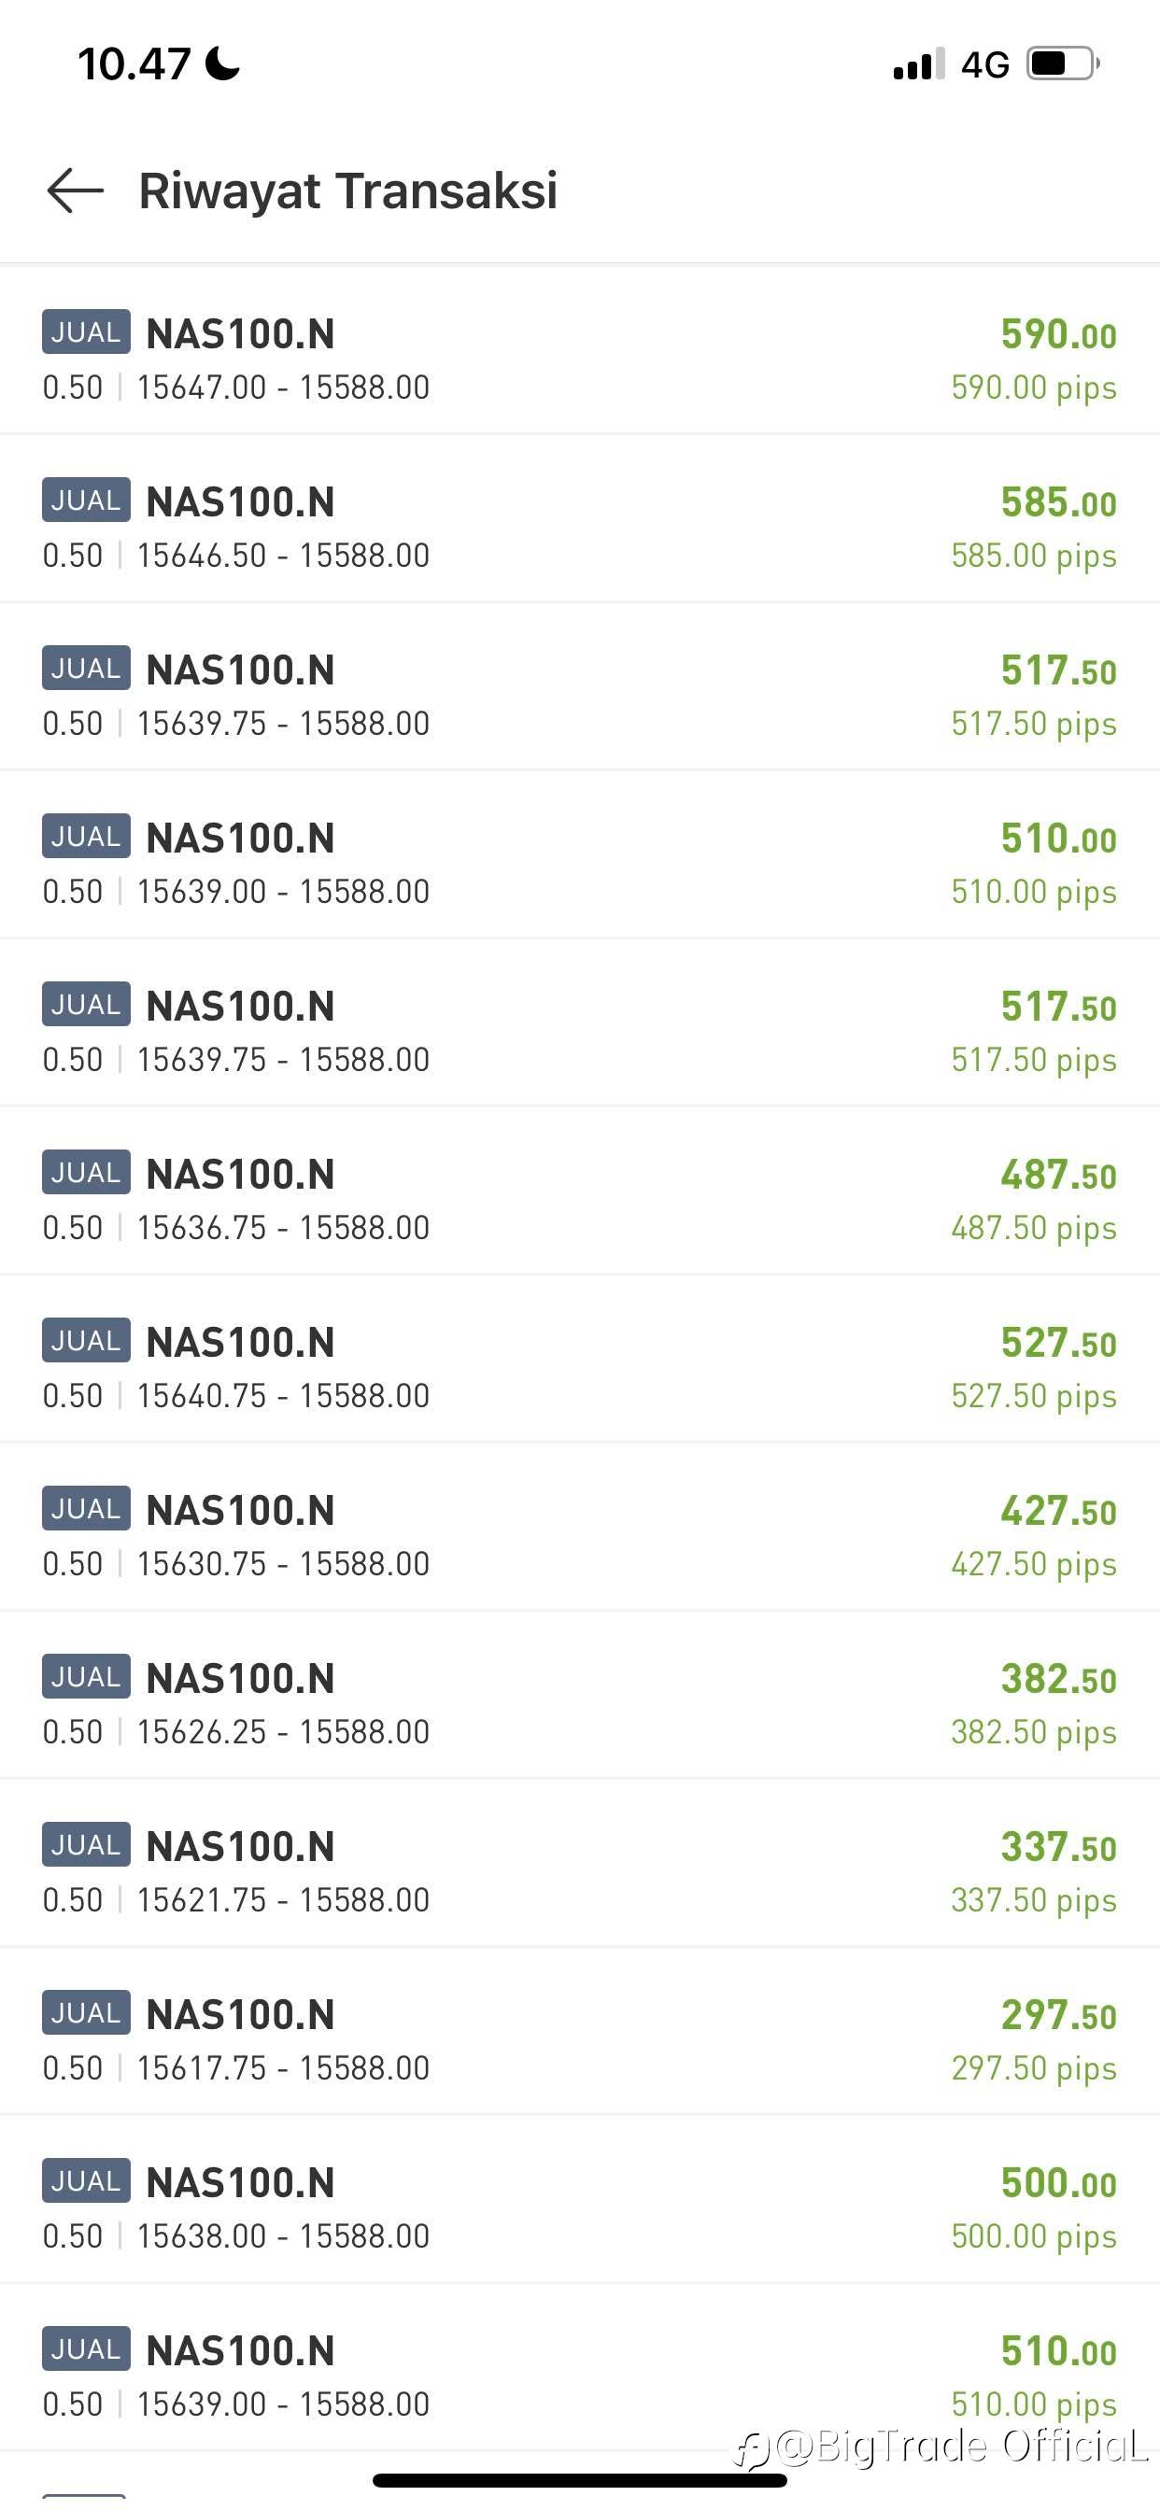
Task: Tap the JUAL badge on the 15636.75 trade
Action: [86, 1172]
